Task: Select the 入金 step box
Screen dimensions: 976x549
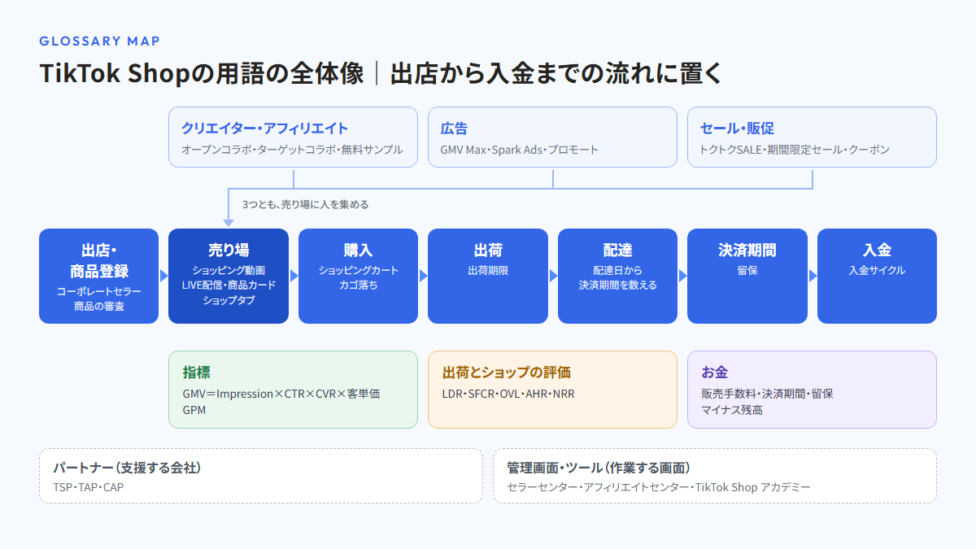Action: (877, 276)
